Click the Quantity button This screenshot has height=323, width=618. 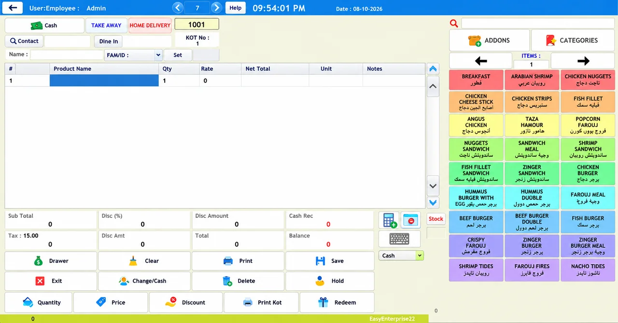(39, 302)
